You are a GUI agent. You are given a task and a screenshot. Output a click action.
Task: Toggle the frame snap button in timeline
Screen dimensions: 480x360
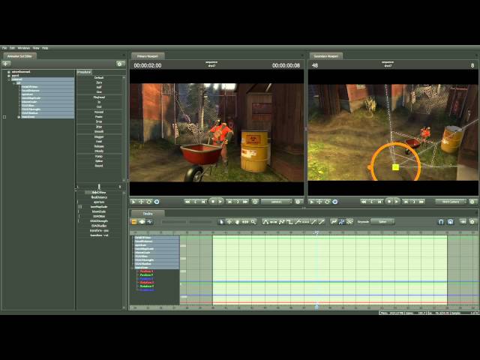pyautogui.click(x=451, y=222)
